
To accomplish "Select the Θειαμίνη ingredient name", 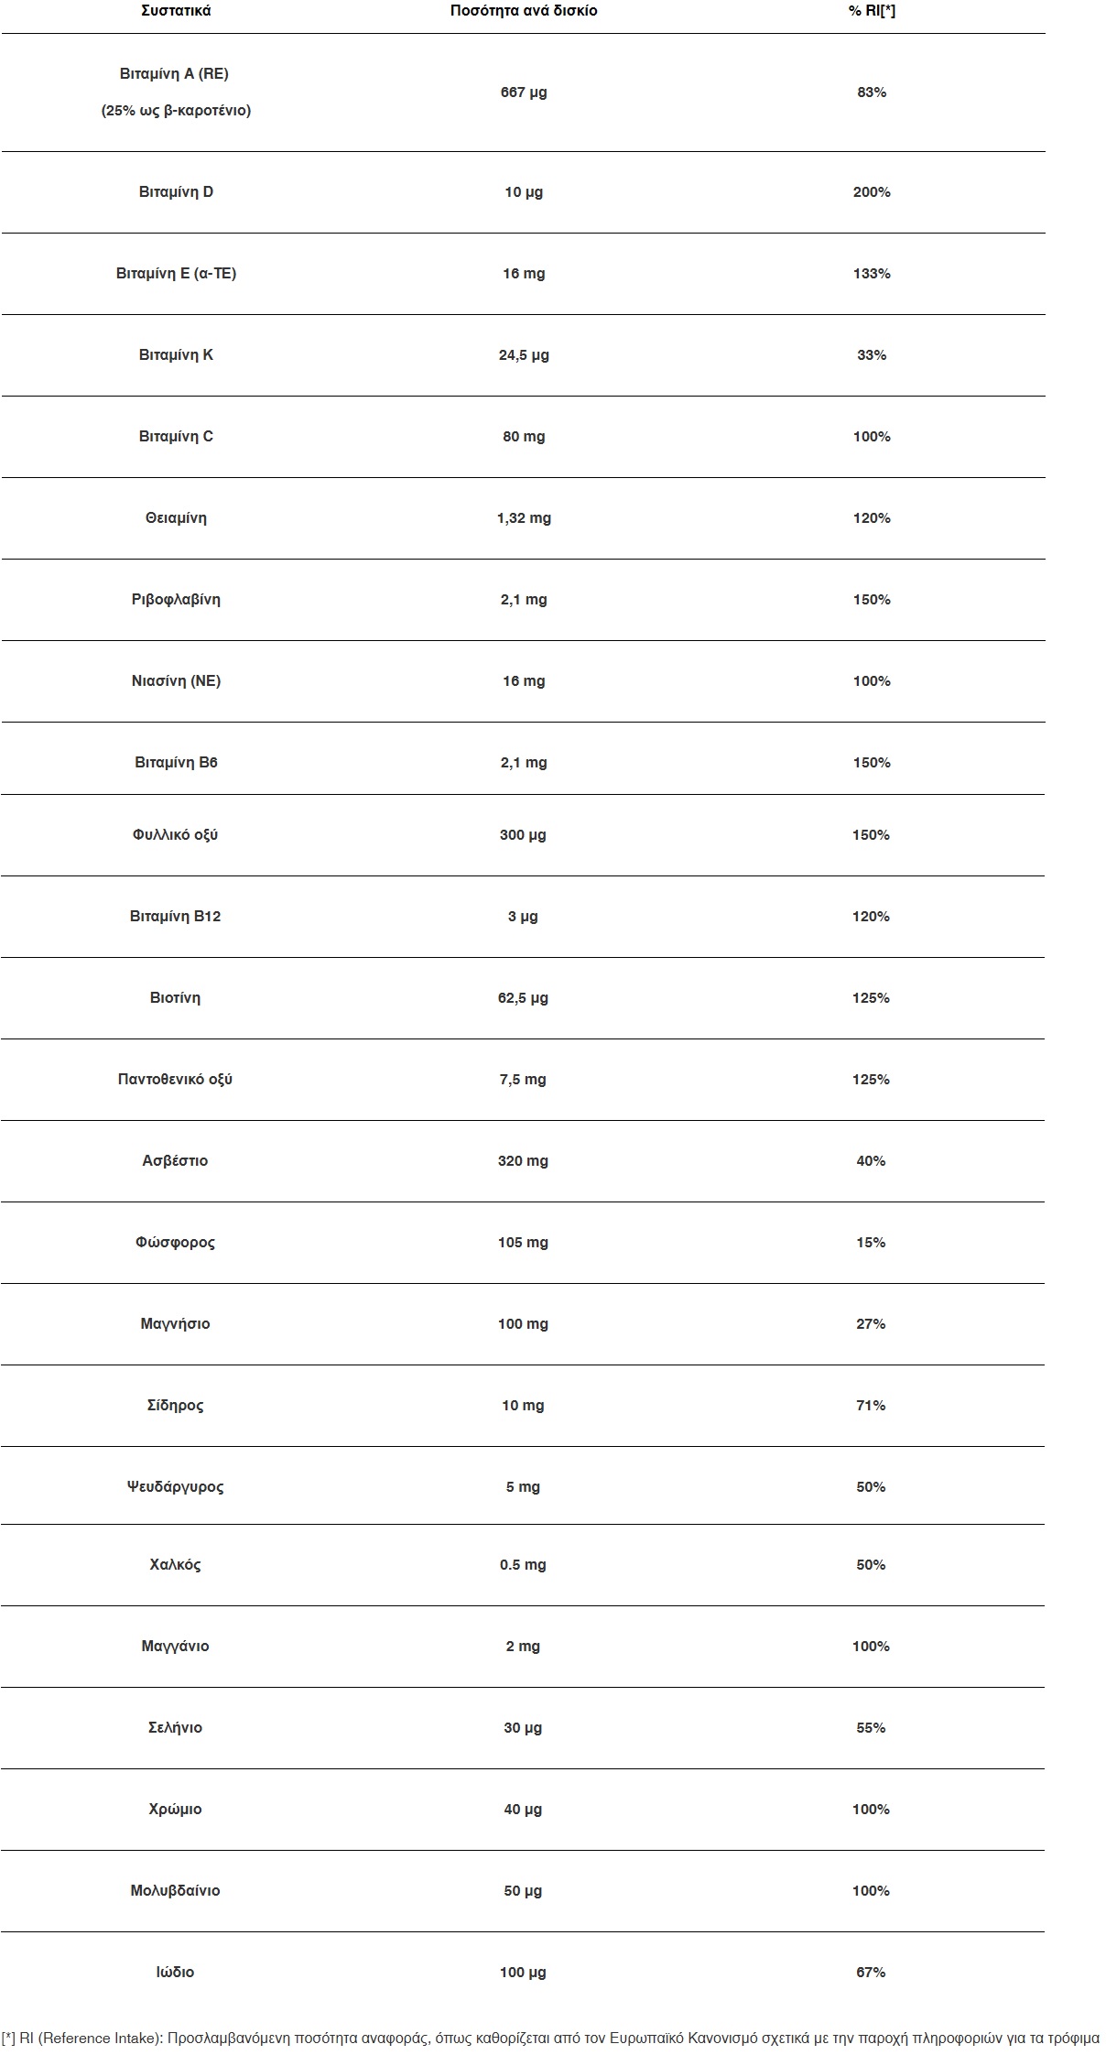I will pos(176,517).
